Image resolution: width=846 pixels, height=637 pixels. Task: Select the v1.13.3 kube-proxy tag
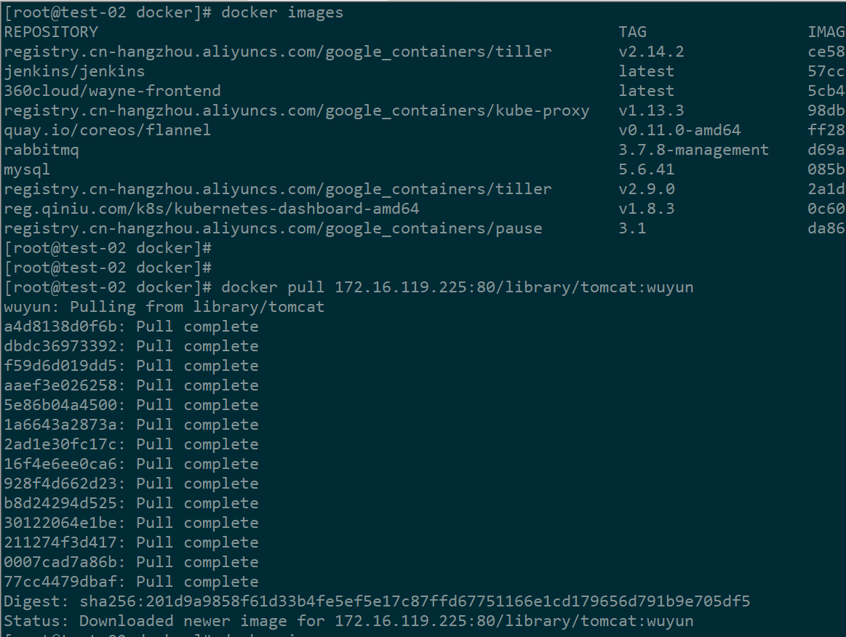click(x=651, y=111)
